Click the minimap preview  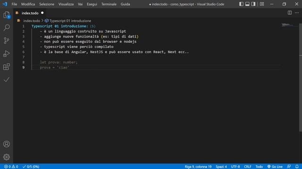[x=287, y=25]
